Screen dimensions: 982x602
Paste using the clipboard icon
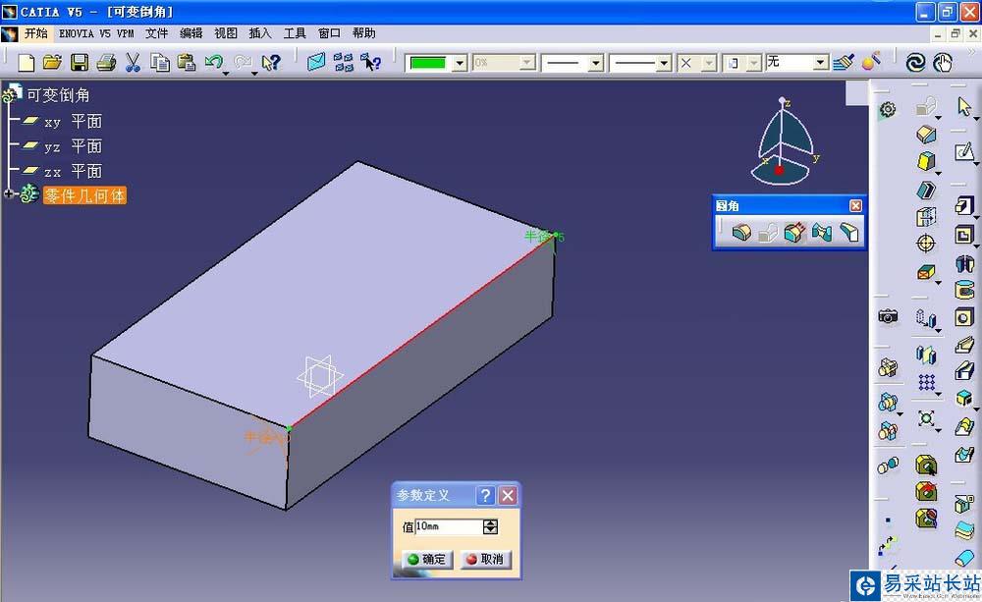[x=186, y=63]
